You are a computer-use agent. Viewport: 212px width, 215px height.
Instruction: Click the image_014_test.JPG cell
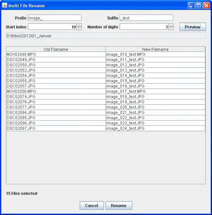coord(155,76)
